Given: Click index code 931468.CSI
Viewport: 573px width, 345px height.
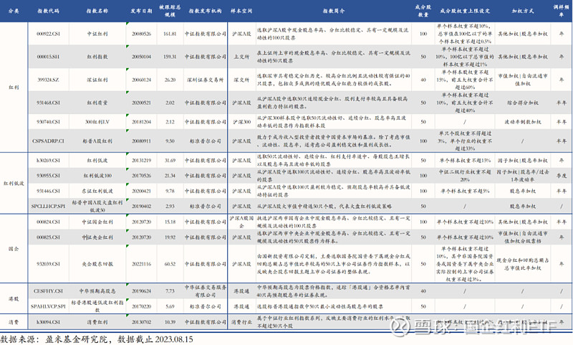Looking at the screenshot, I should click(x=48, y=103).
